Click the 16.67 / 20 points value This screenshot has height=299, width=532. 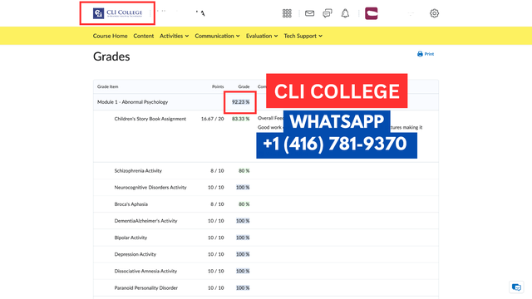pos(213,119)
